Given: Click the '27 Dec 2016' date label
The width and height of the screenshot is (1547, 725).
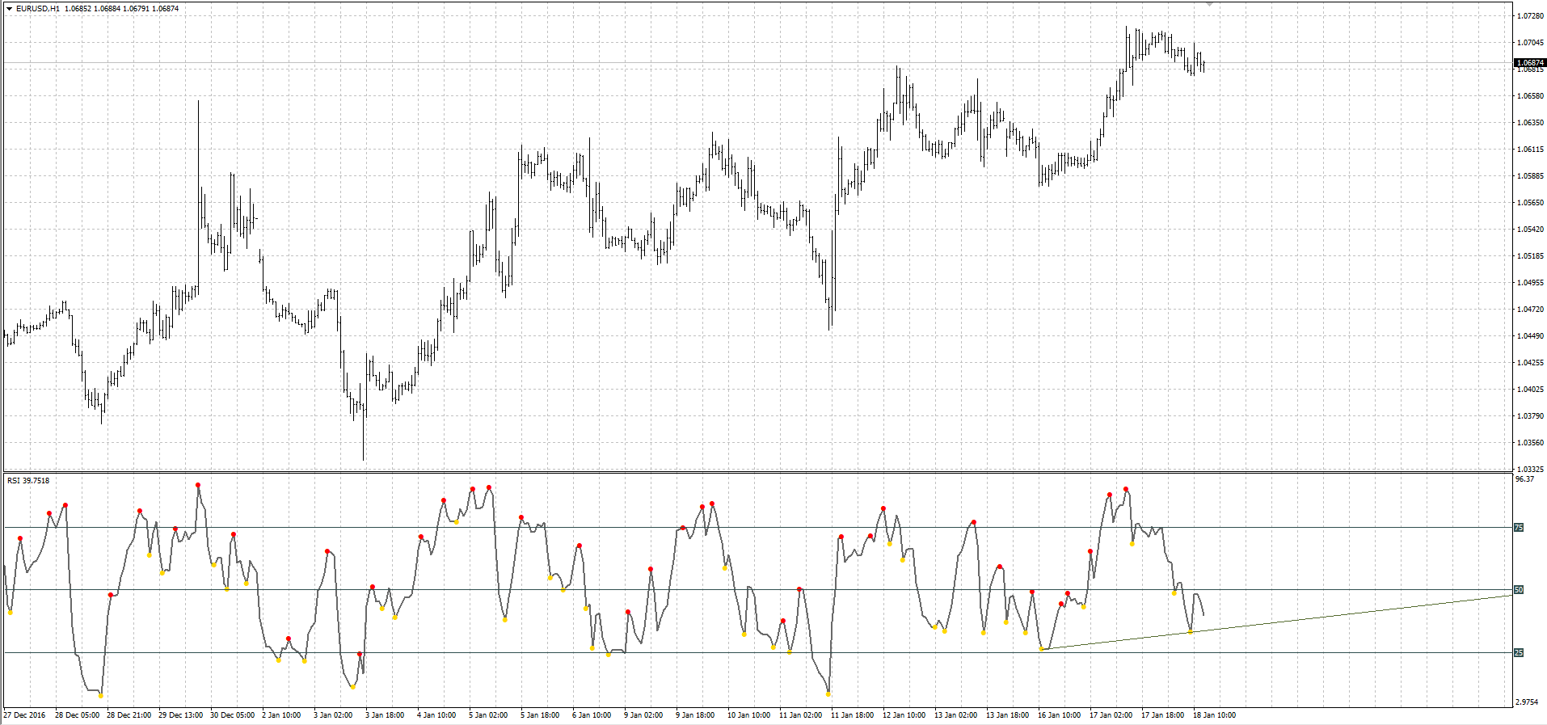Looking at the screenshot, I should click(x=24, y=715).
